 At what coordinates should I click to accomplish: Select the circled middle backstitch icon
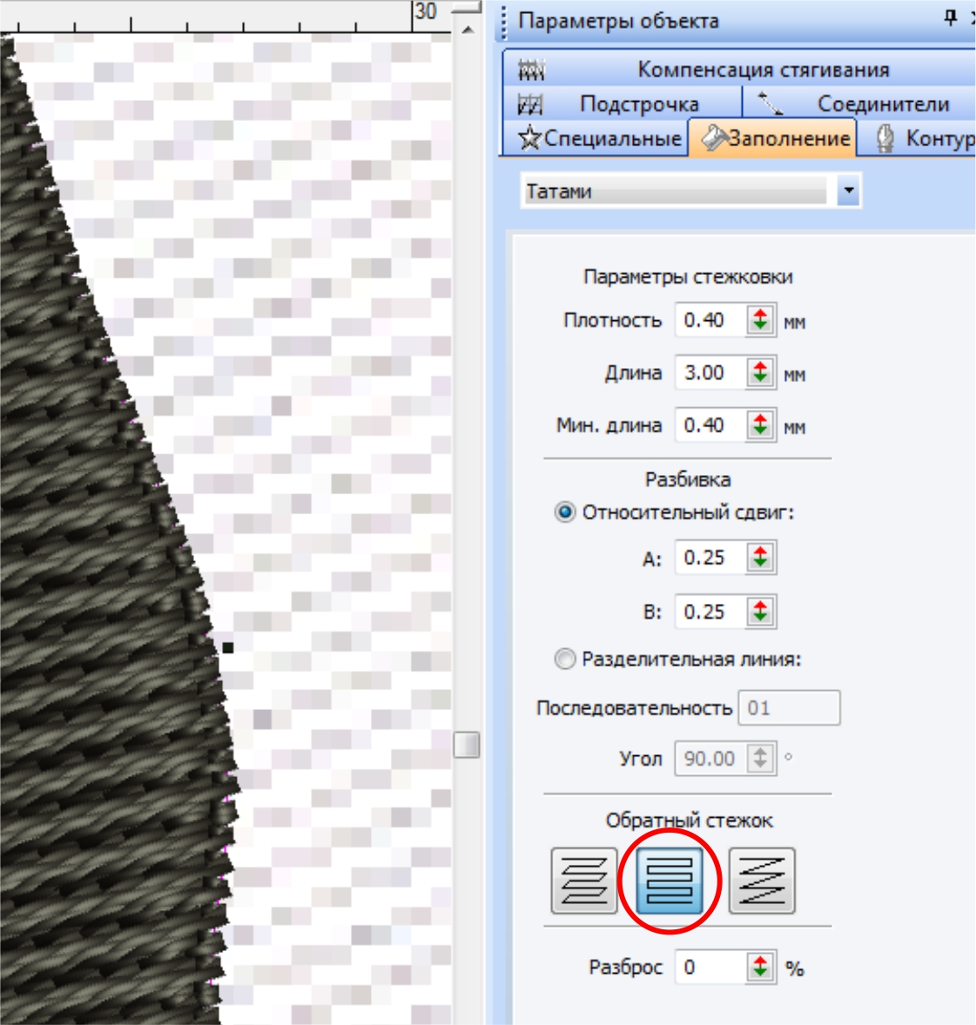[670, 881]
